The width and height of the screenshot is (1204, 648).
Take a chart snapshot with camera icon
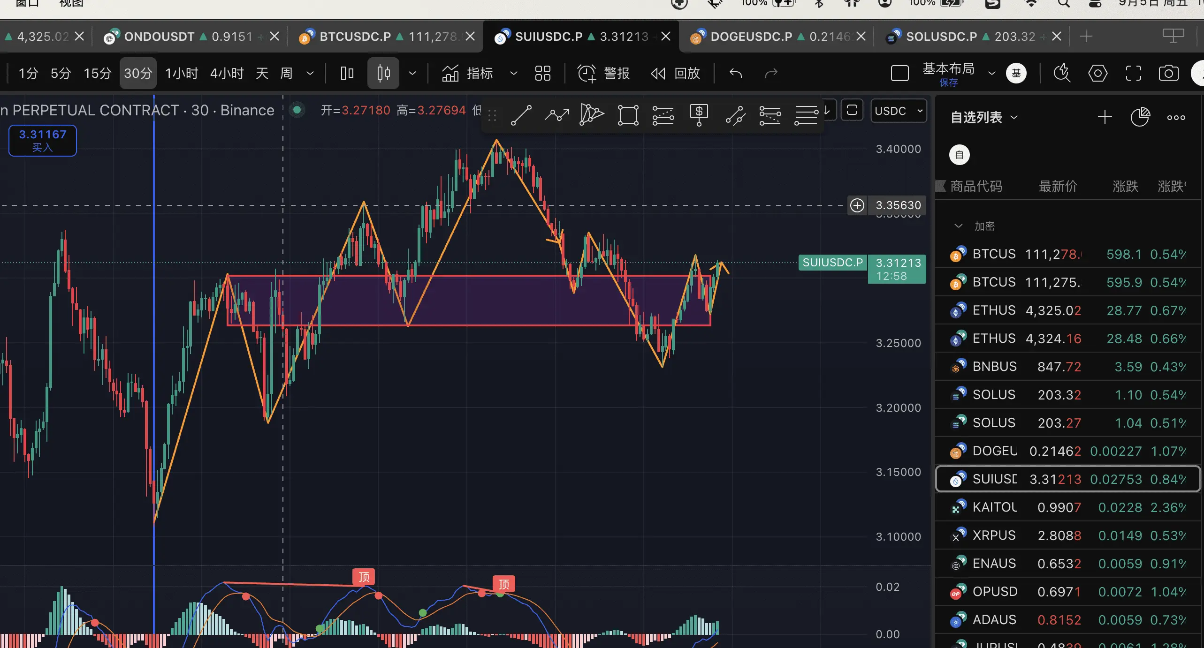point(1168,73)
